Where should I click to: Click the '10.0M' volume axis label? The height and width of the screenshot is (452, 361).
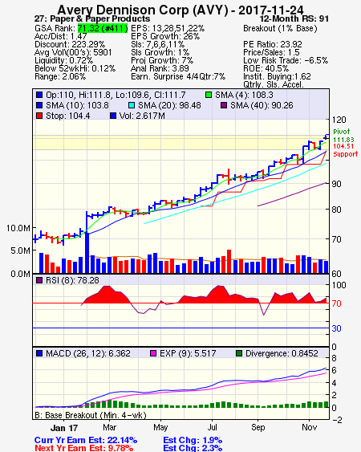(18, 228)
